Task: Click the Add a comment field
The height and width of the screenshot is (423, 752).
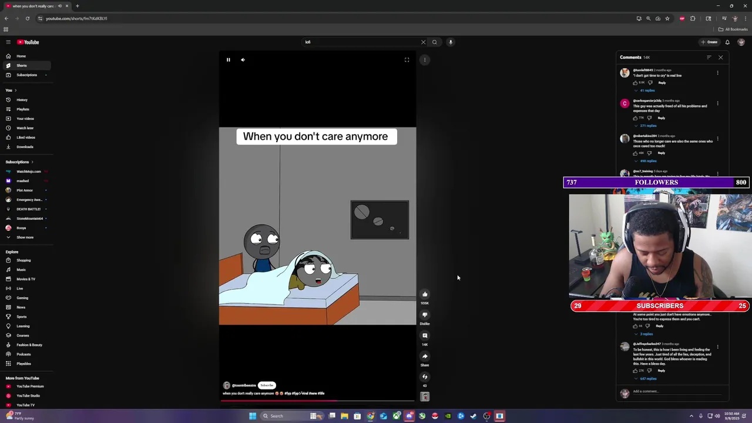Action: pyautogui.click(x=677, y=392)
